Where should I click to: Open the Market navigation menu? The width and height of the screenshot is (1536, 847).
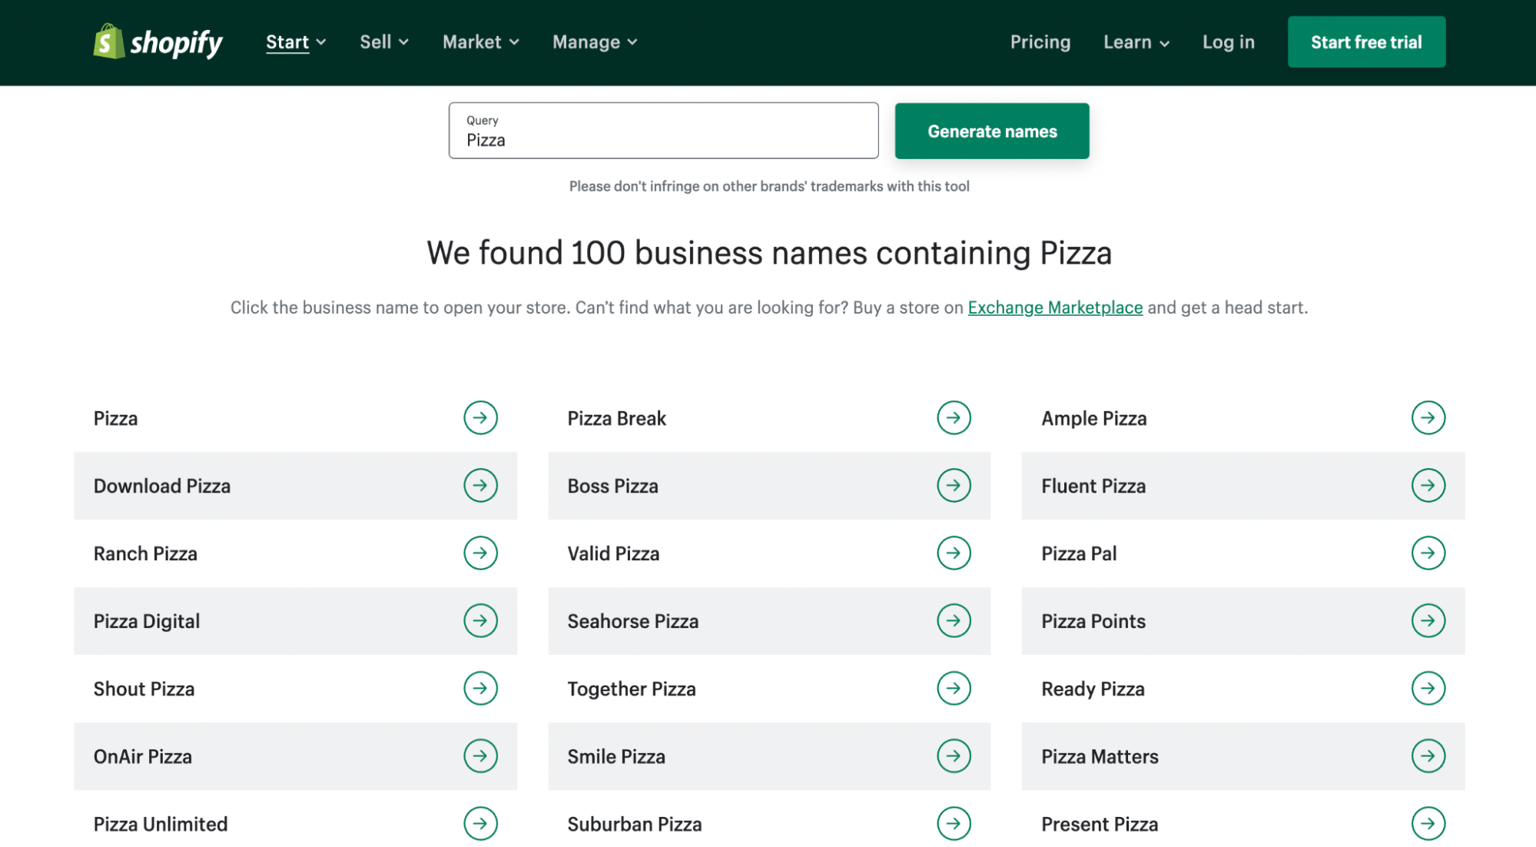point(480,42)
